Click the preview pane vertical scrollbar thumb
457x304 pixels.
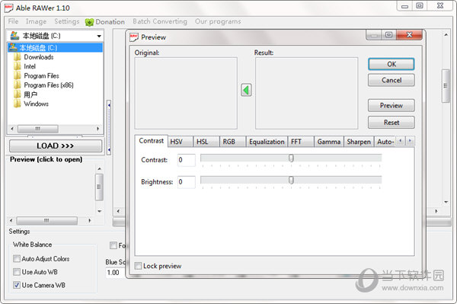click(x=99, y=187)
